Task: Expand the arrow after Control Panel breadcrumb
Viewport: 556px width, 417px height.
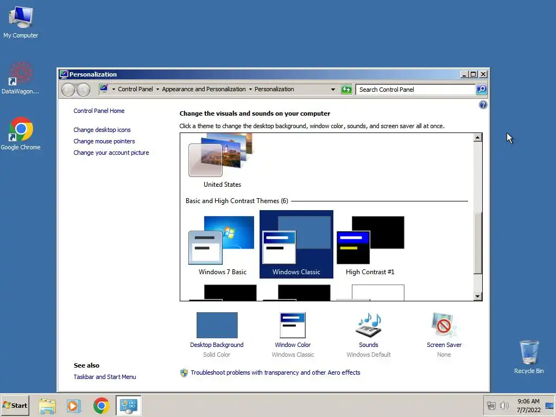Action: (x=157, y=90)
